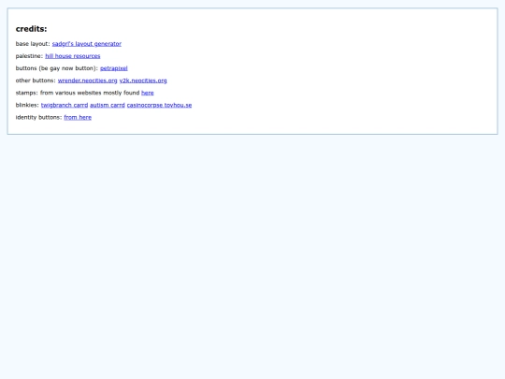Click 'stamps: from various websites mostly found' text
The image size is (505, 379).
pyautogui.click(x=78, y=93)
